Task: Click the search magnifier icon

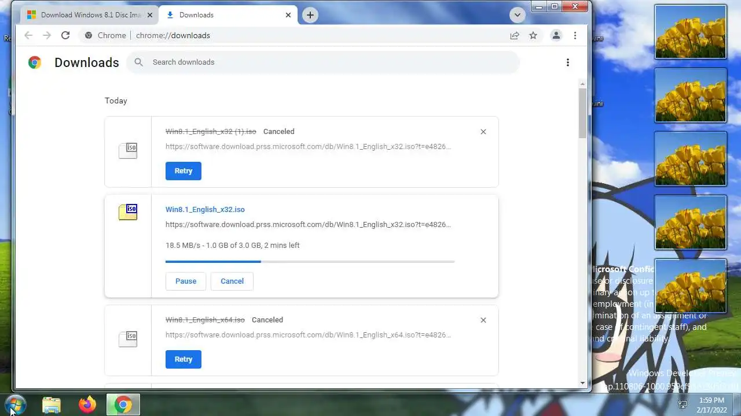Action: tap(139, 62)
